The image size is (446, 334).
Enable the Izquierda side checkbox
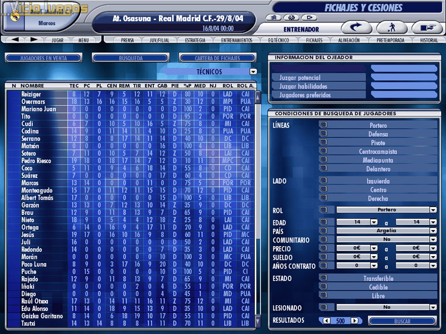pos(323,180)
